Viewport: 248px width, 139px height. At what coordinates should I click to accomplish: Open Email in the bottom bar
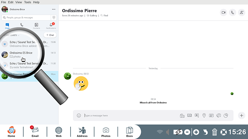tap(35, 132)
